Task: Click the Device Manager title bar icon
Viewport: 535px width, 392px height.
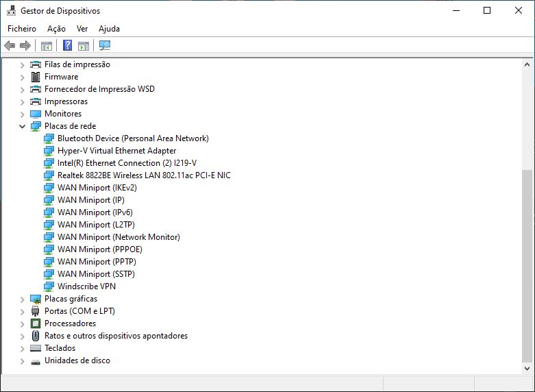Action: [11, 10]
